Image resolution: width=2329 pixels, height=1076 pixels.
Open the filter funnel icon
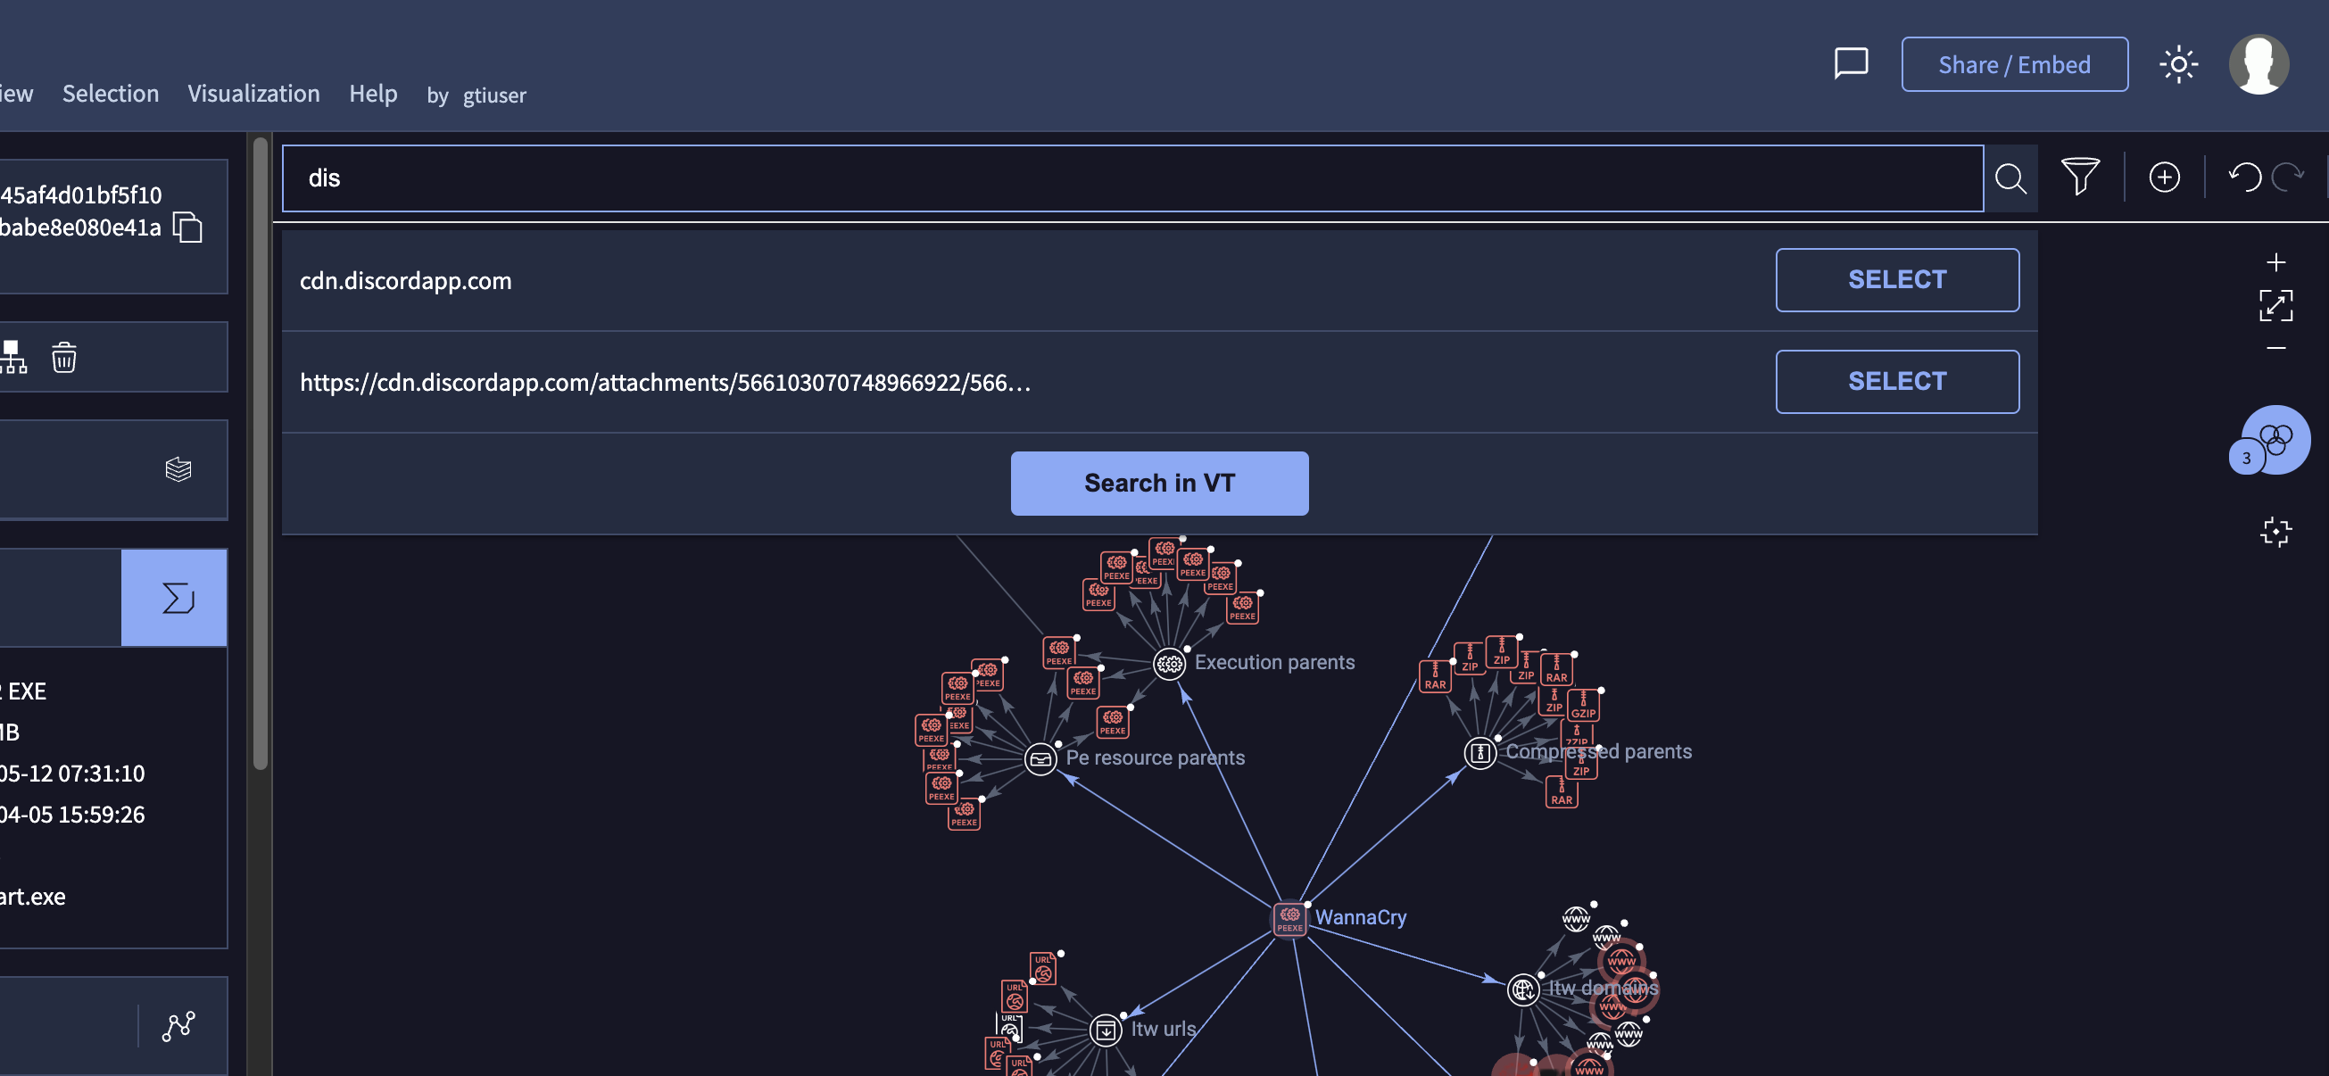pos(2079,177)
